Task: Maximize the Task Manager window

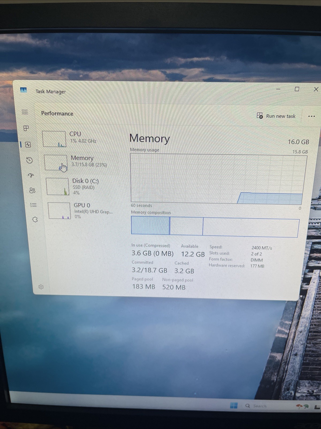Action: pyautogui.click(x=297, y=89)
